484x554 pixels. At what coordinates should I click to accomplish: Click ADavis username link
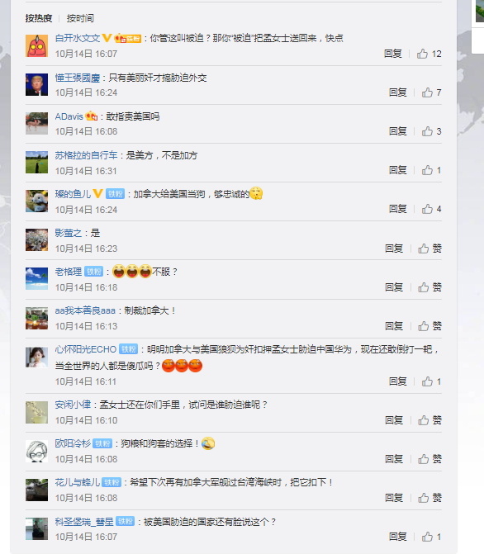click(x=69, y=116)
